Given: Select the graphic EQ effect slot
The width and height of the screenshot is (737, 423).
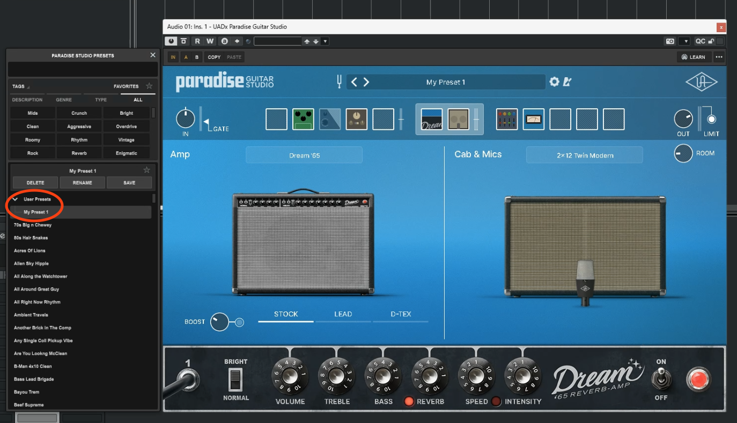Looking at the screenshot, I should click(x=507, y=119).
